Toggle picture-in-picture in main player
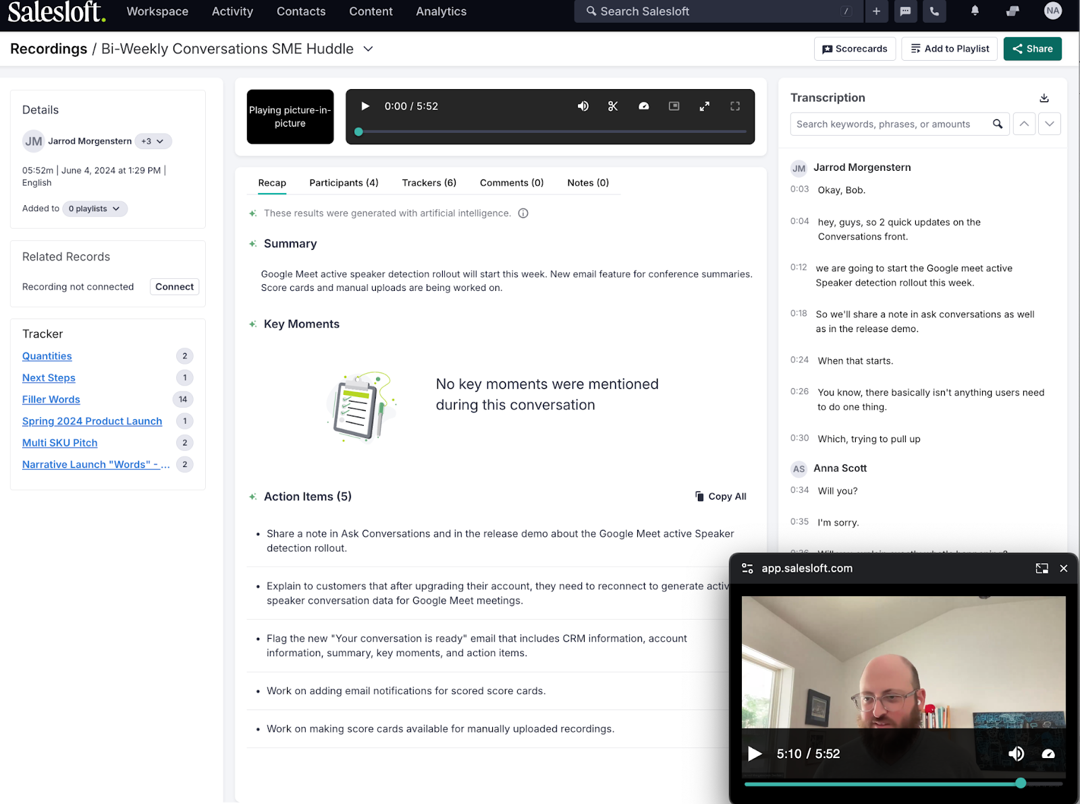The height and width of the screenshot is (804, 1080). coord(674,106)
